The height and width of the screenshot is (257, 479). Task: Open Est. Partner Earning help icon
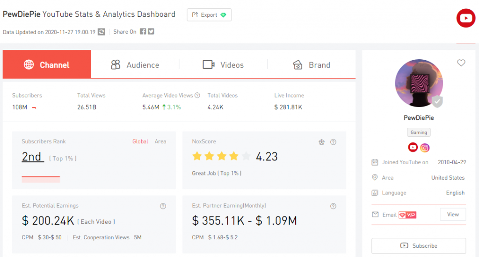click(x=333, y=206)
